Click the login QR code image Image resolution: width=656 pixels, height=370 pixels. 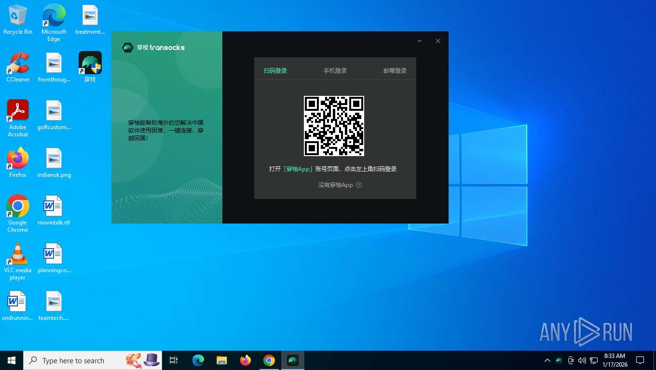334,126
